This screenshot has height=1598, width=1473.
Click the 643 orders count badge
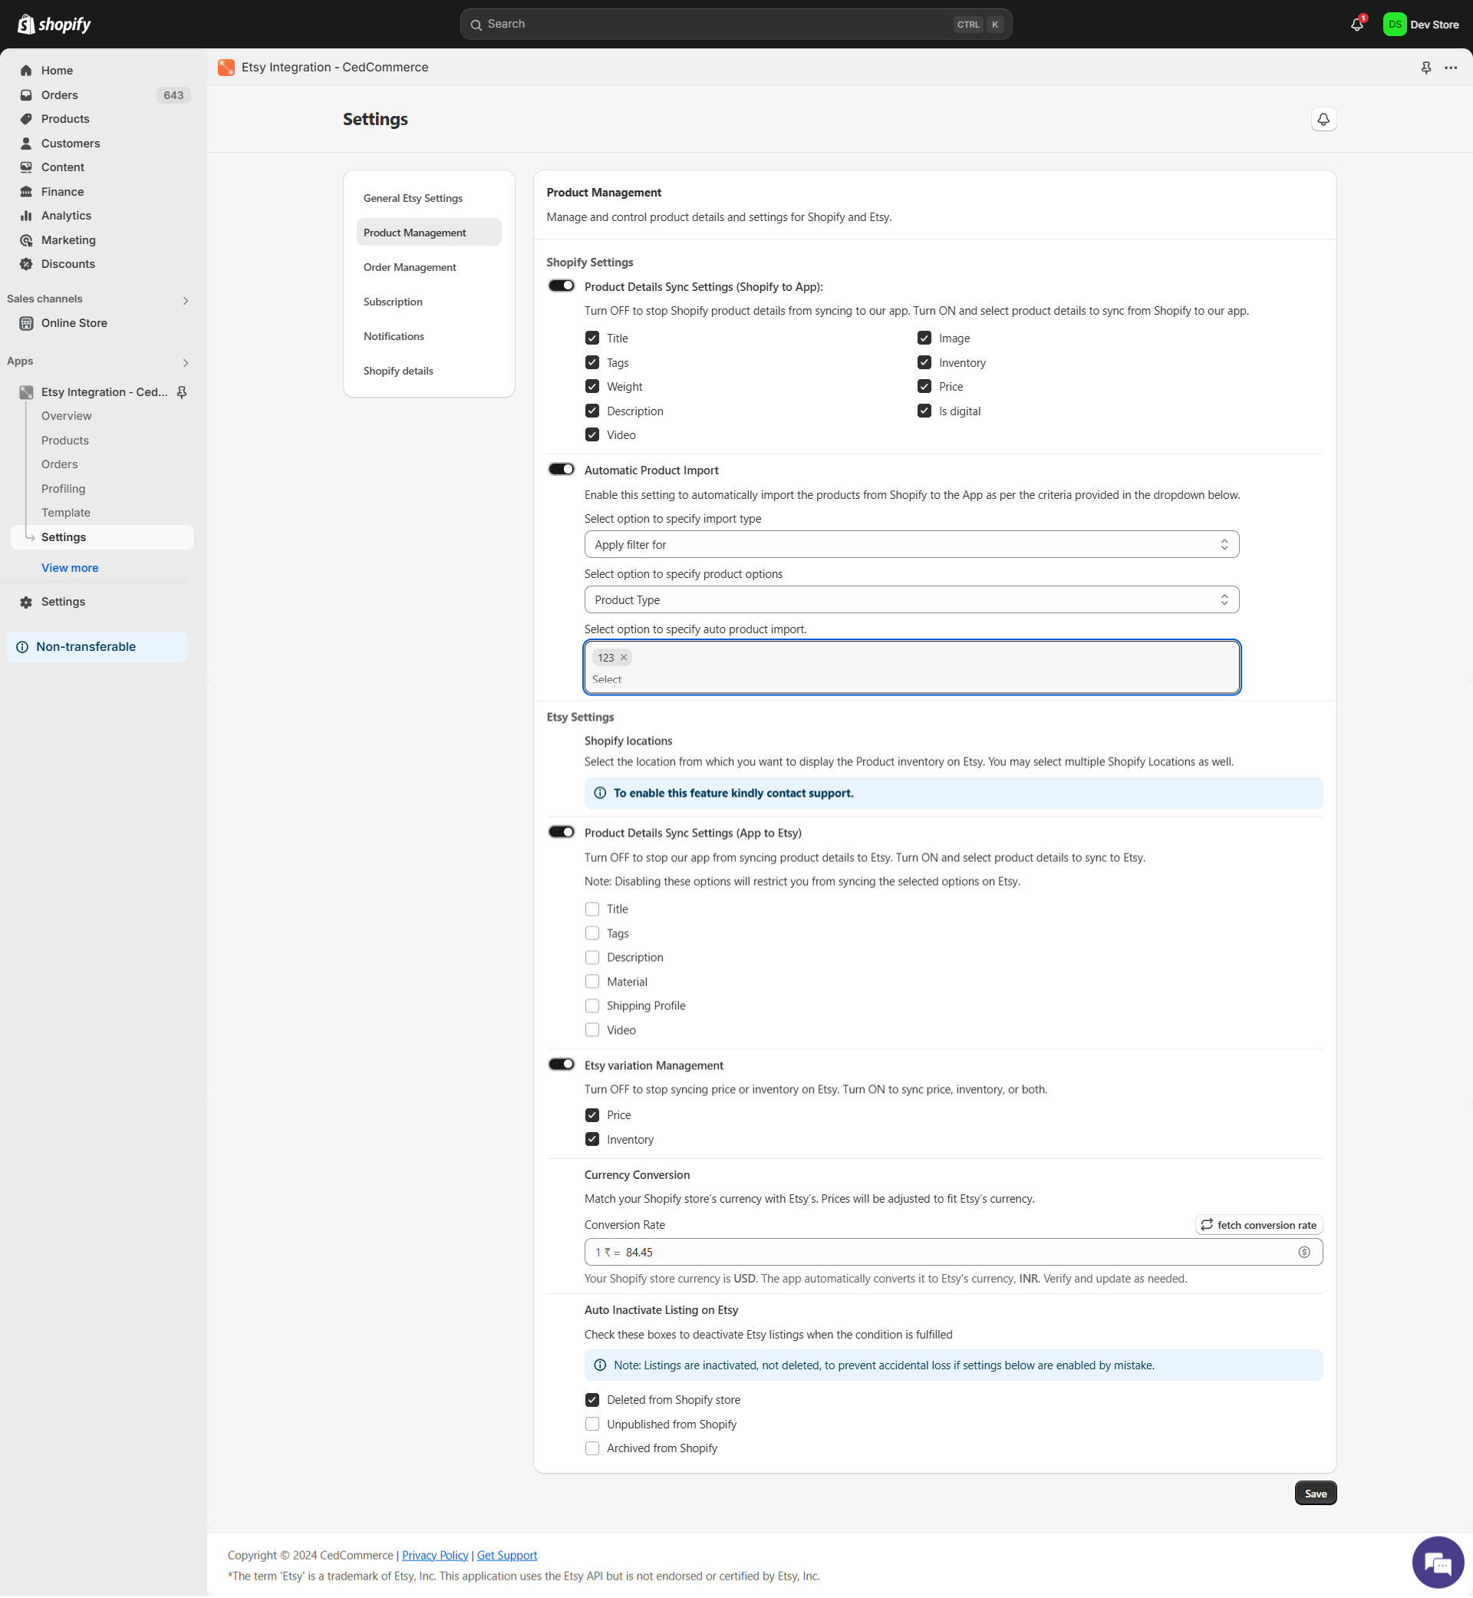(x=173, y=95)
